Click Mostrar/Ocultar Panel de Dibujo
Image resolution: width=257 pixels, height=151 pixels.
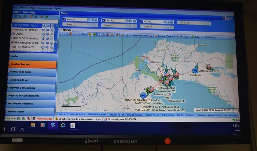[172, 36]
